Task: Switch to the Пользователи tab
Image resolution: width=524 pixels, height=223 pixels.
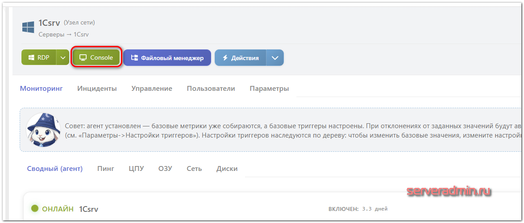Action: click(211, 88)
